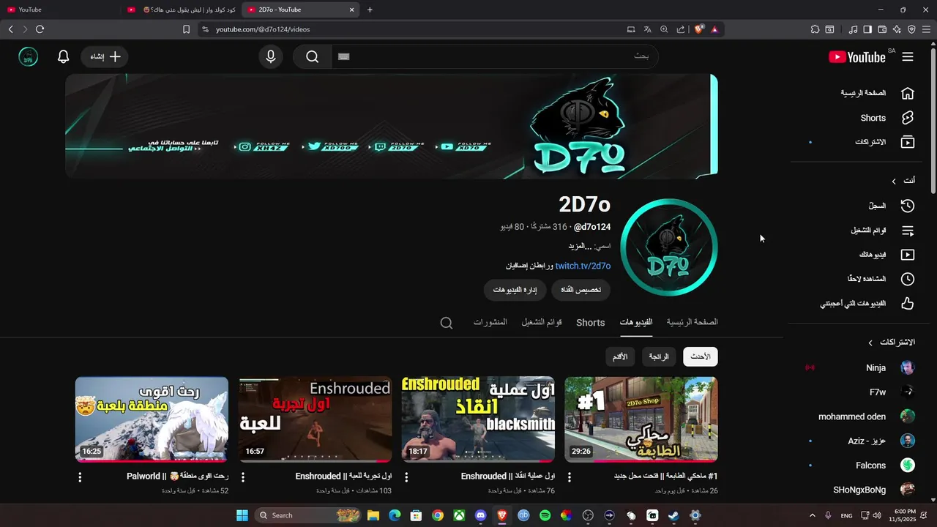
Task: Open السجل history in sidebar
Action: click(x=877, y=206)
